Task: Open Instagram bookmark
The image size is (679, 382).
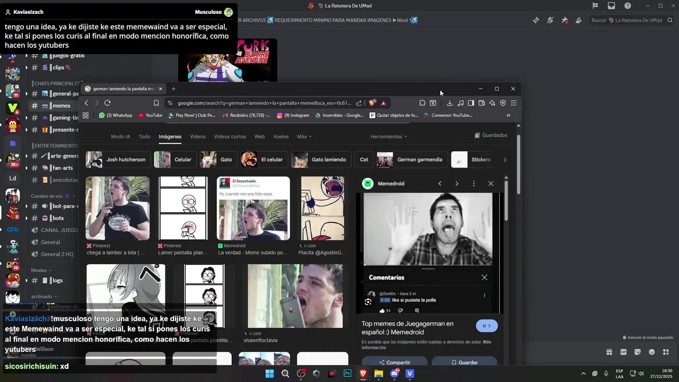Action: pos(293,115)
